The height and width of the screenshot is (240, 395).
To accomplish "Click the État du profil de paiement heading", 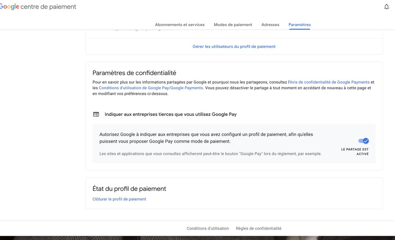I will (129, 189).
